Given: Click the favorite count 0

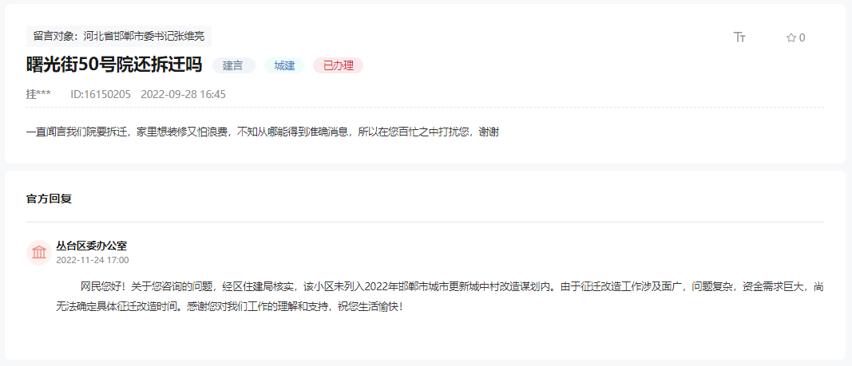Looking at the screenshot, I should point(802,37).
